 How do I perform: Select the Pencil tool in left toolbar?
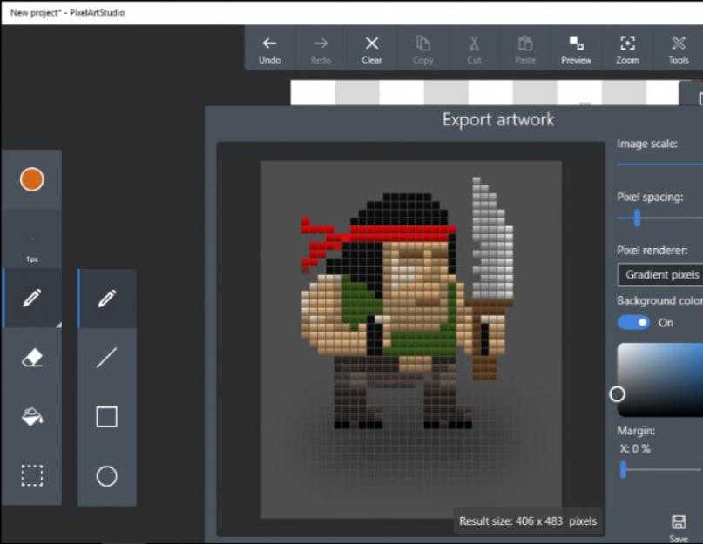[32, 298]
